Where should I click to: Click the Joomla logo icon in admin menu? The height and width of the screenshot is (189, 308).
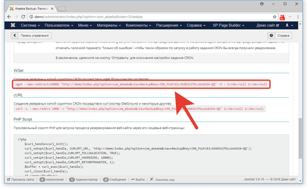pos(13,25)
